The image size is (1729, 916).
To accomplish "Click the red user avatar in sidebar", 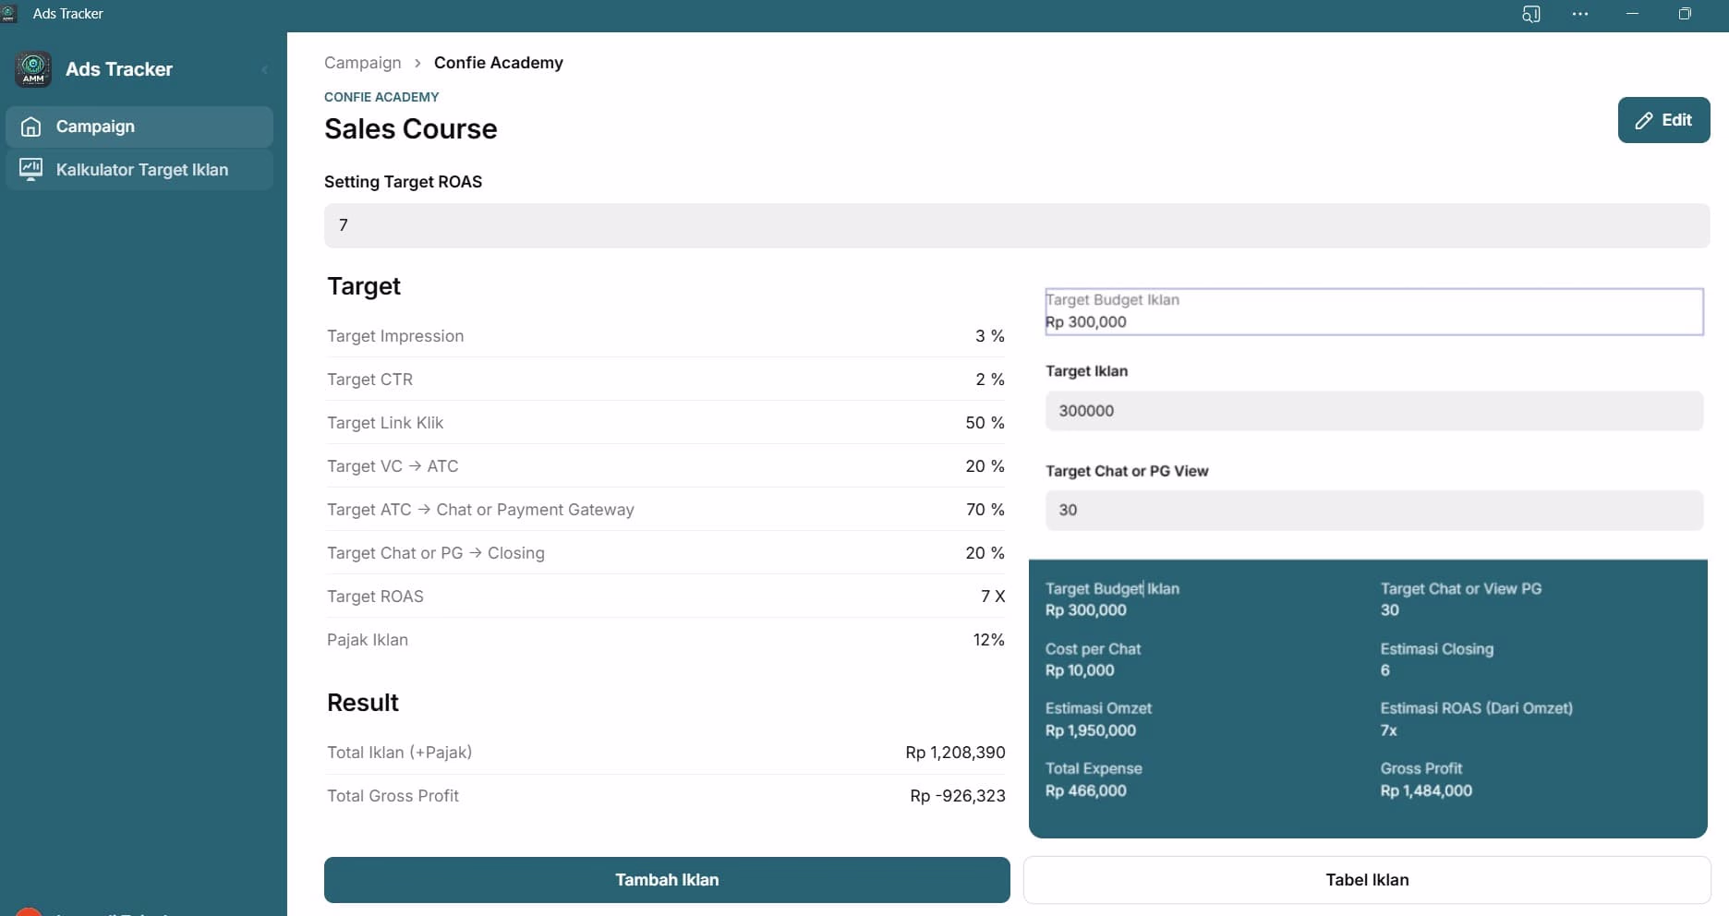I will point(28,911).
